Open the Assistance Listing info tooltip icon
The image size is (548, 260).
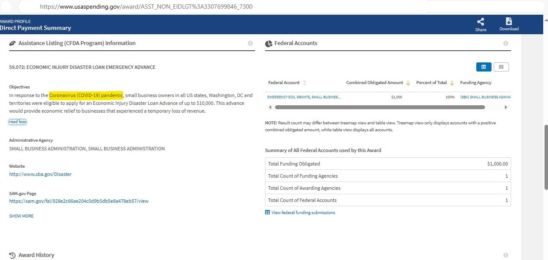point(250,43)
